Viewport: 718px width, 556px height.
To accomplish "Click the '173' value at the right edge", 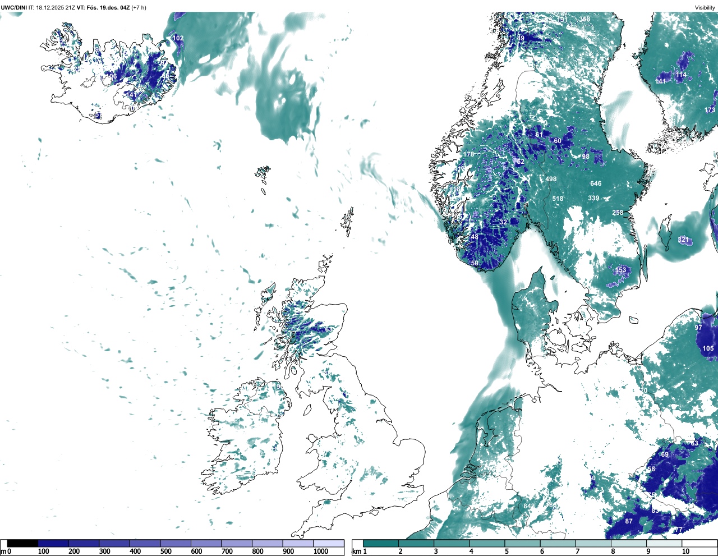I will pos(710,110).
